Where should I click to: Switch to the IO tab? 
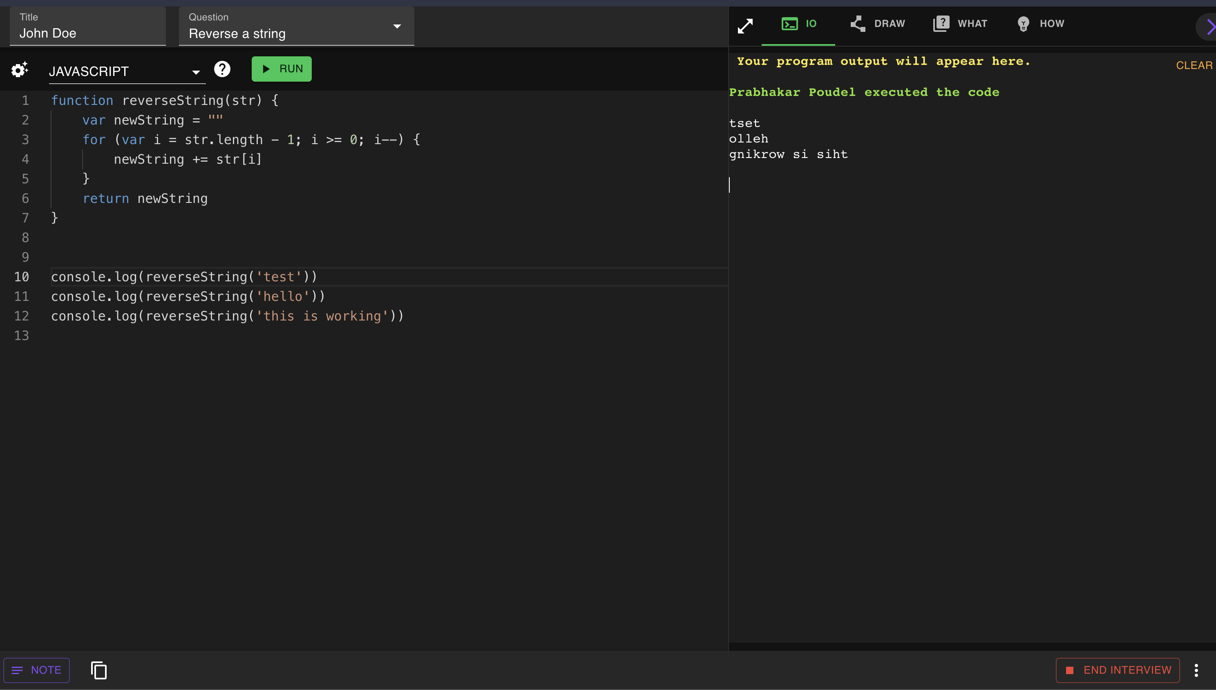tap(799, 24)
